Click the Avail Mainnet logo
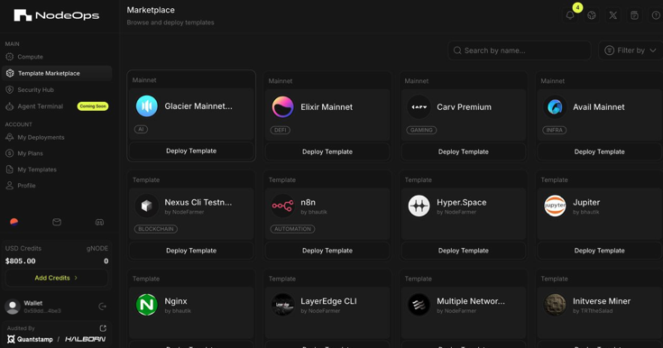The width and height of the screenshot is (663, 348). coord(555,106)
